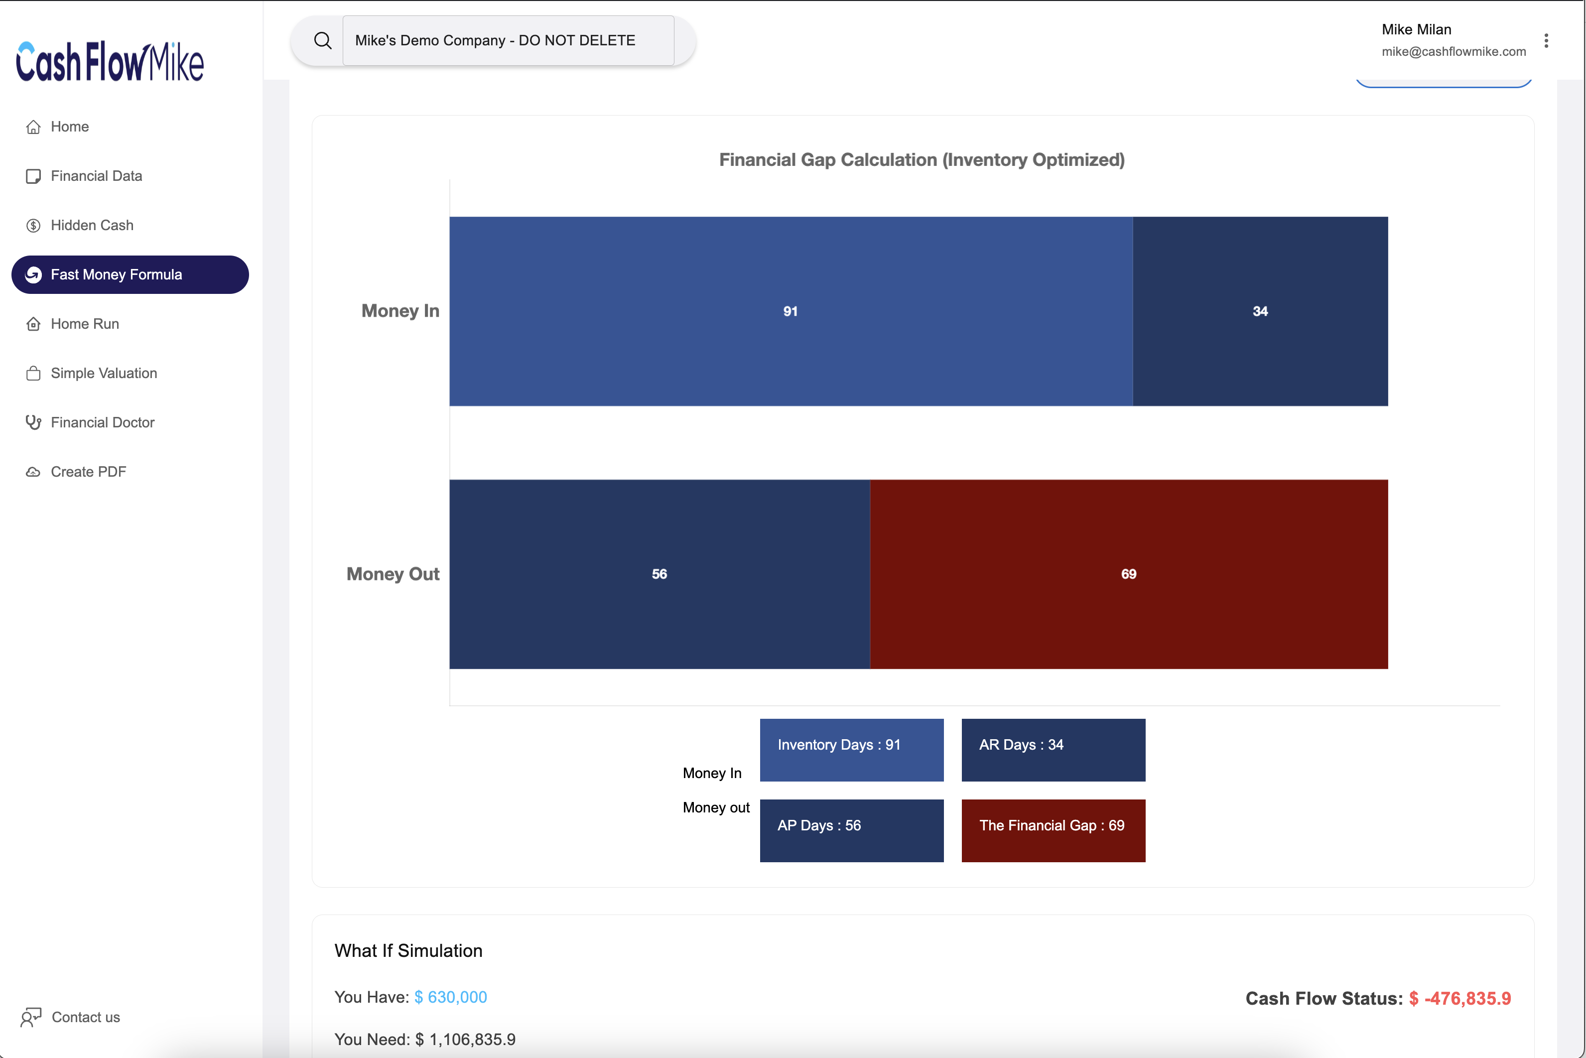Open the company selector search field
The width and height of the screenshot is (1586, 1058).
pos(509,40)
